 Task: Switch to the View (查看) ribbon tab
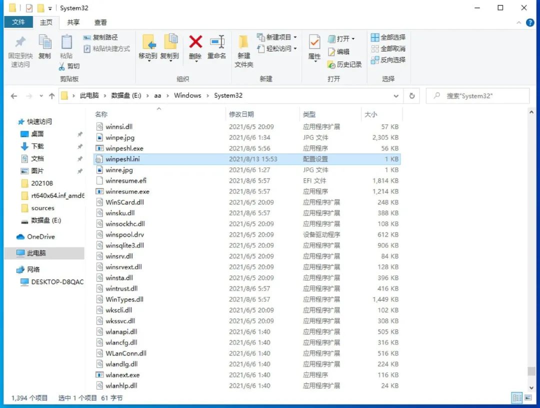click(100, 22)
